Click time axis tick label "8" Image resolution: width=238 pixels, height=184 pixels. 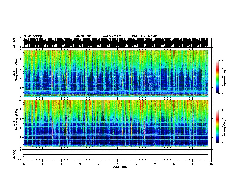click(174, 164)
